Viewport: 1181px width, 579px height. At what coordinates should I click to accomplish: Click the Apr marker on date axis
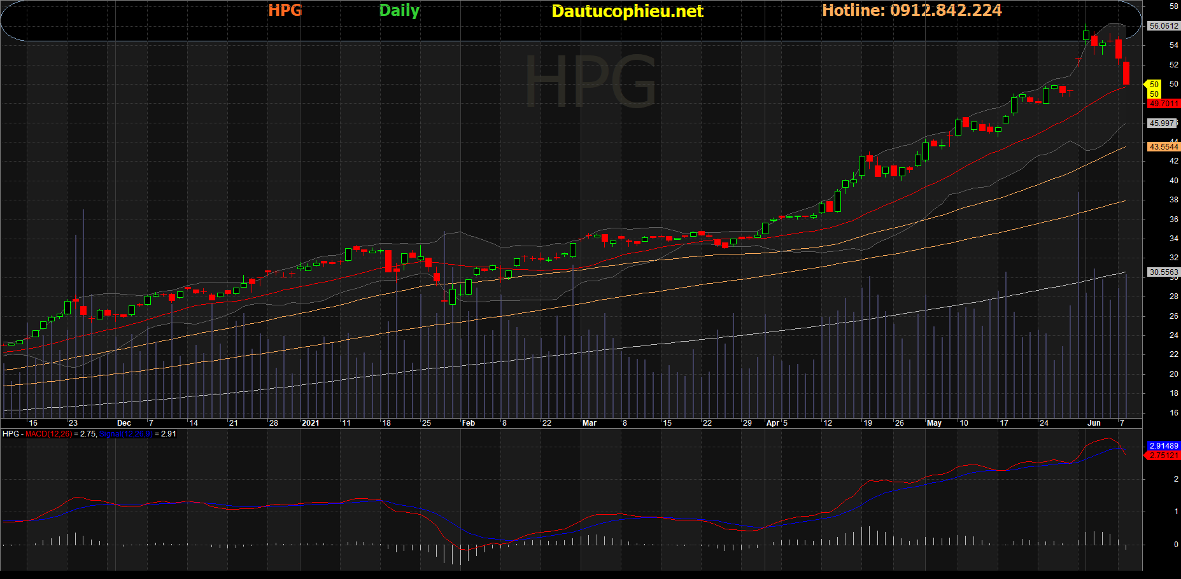[772, 423]
